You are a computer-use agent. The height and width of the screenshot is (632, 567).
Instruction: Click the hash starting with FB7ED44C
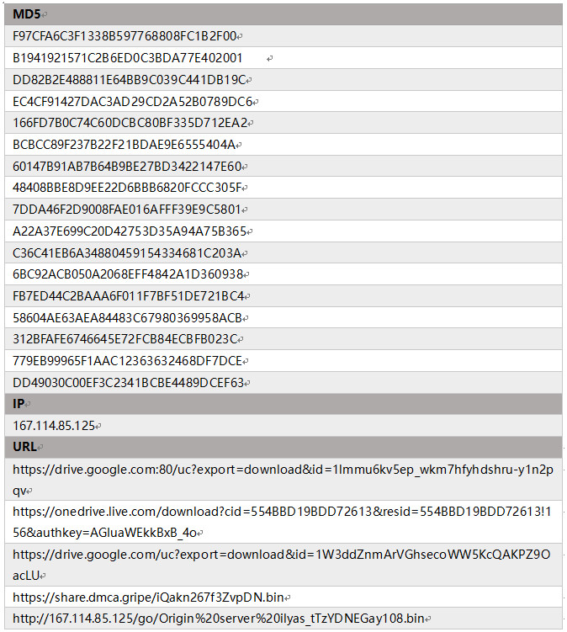(130, 296)
